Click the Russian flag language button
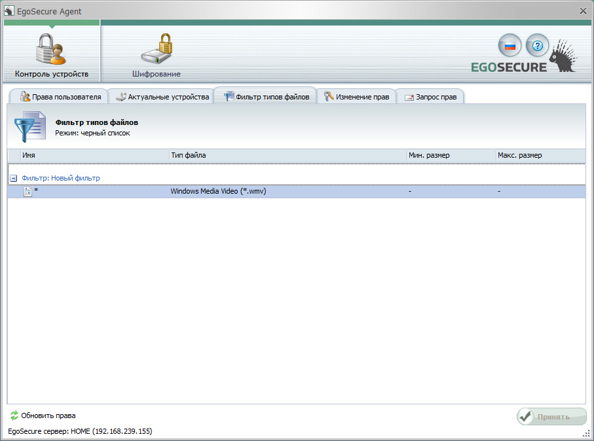This screenshot has height=441, width=594. [x=510, y=46]
